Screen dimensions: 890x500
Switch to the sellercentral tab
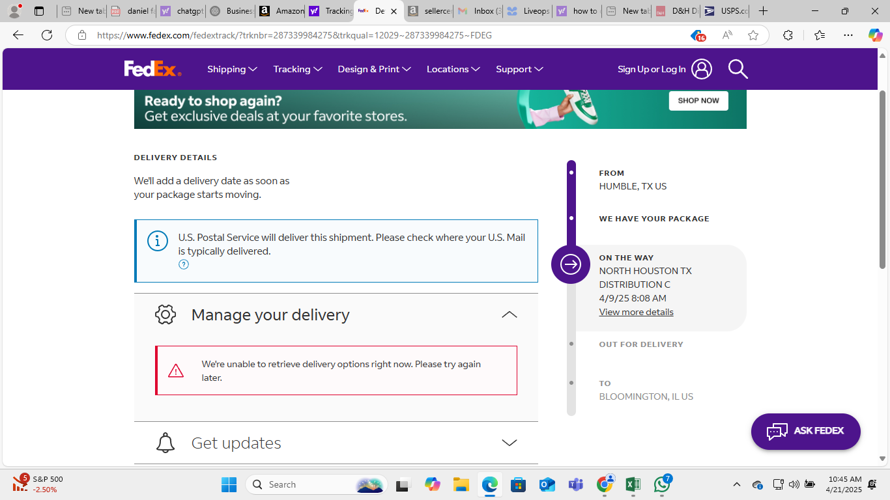click(429, 11)
